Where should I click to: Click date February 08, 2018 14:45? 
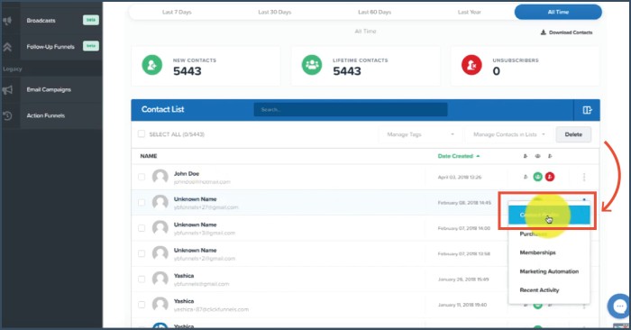464,203
